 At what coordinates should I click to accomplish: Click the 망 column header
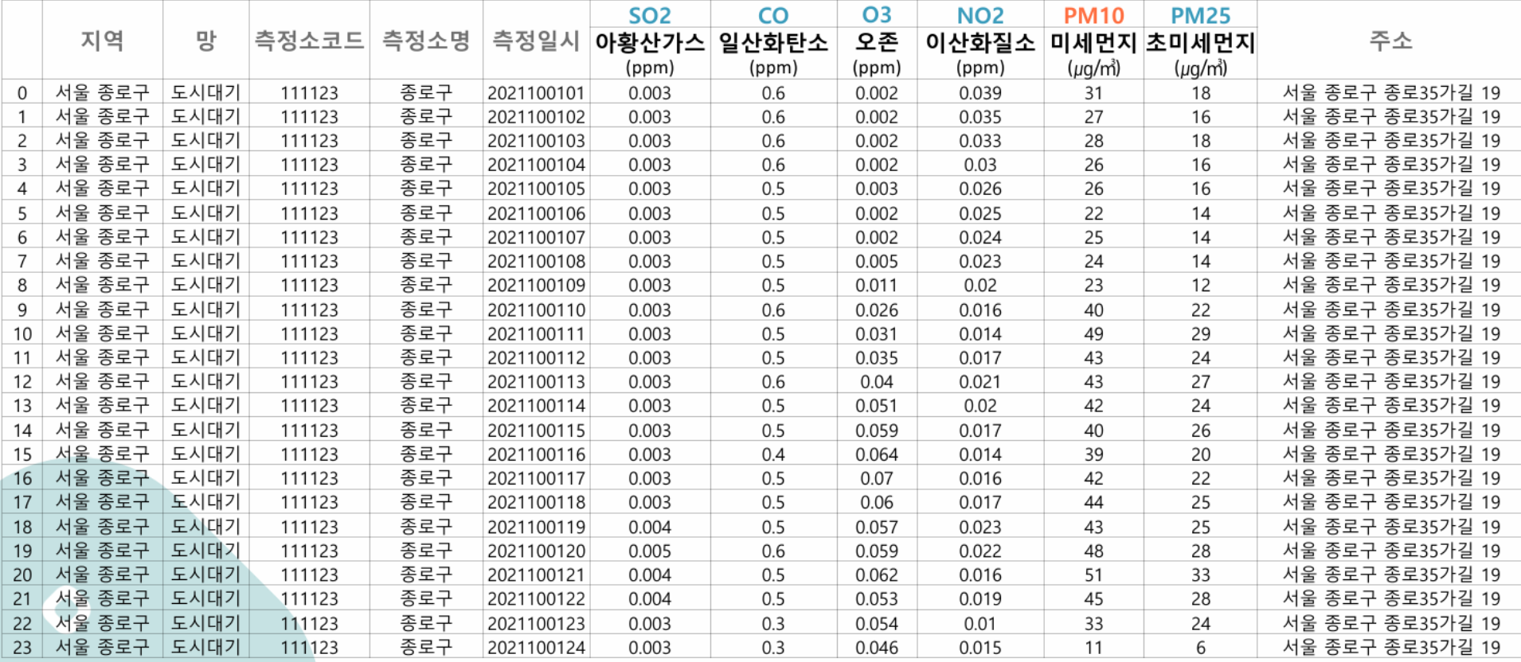[x=205, y=41]
